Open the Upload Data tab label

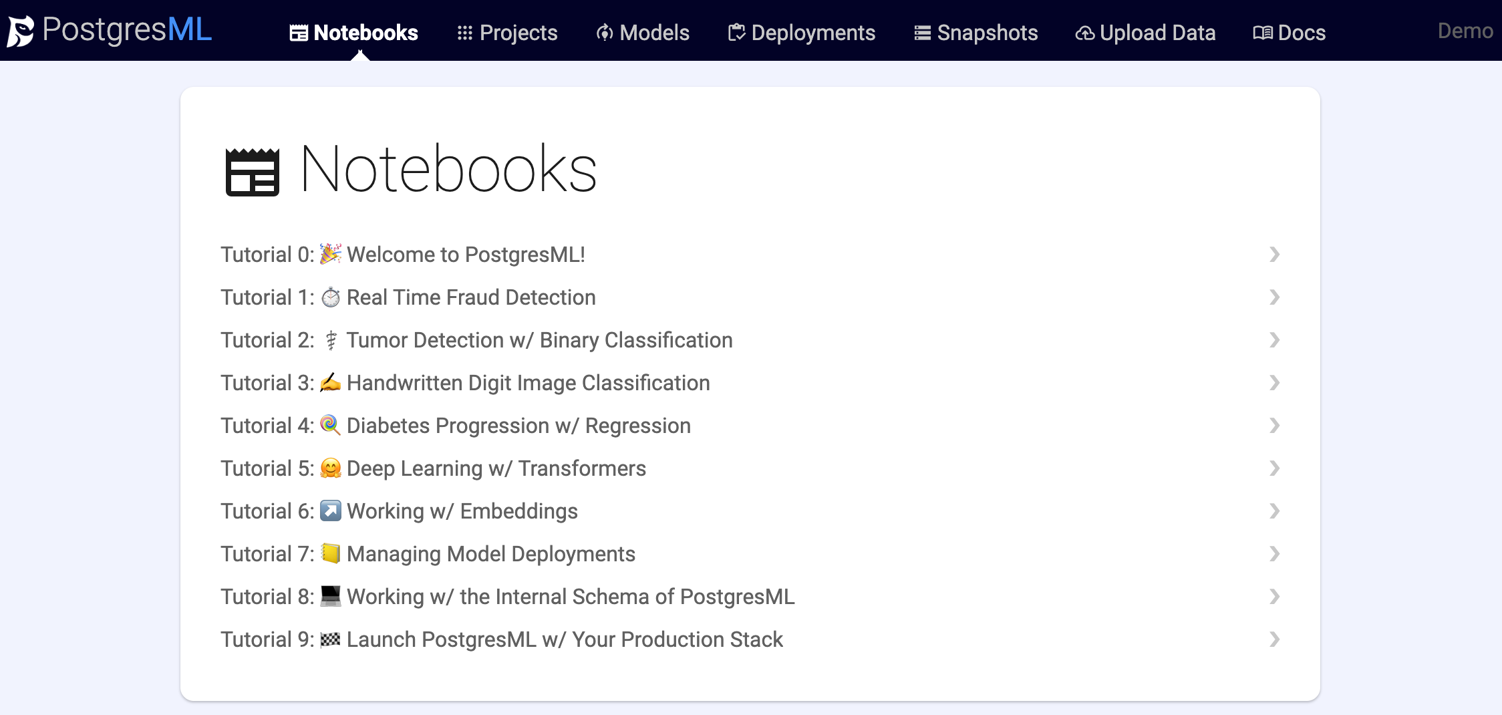point(1157,33)
